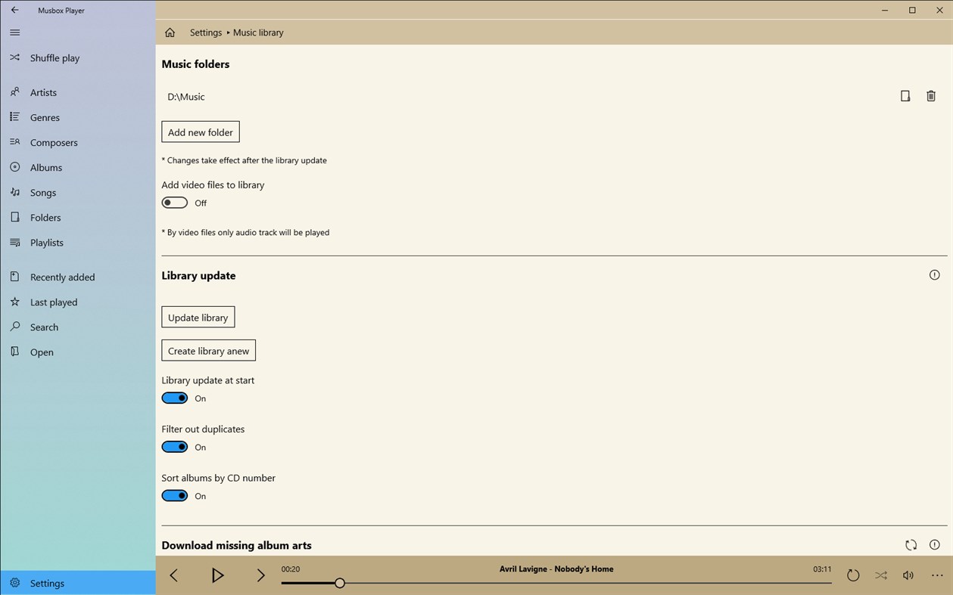Open the Artists view
Image resolution: width=953 pixels, height=595 pixels.
coord(43,91)
